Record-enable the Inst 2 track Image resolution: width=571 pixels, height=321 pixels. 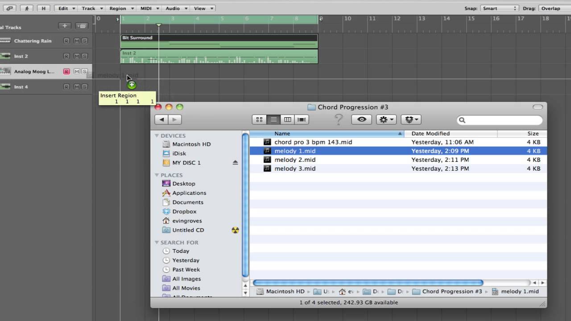(x=66, y=56)
